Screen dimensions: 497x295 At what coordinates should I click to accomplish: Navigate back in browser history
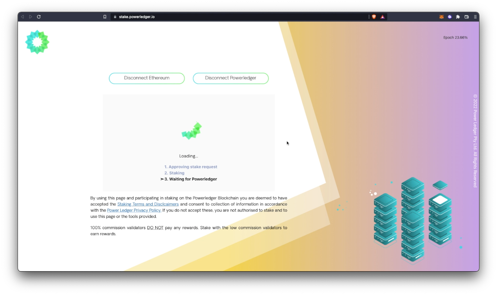pos(22,17)
